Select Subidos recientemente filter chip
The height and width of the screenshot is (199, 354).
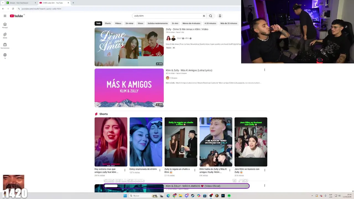coord(158,23)
